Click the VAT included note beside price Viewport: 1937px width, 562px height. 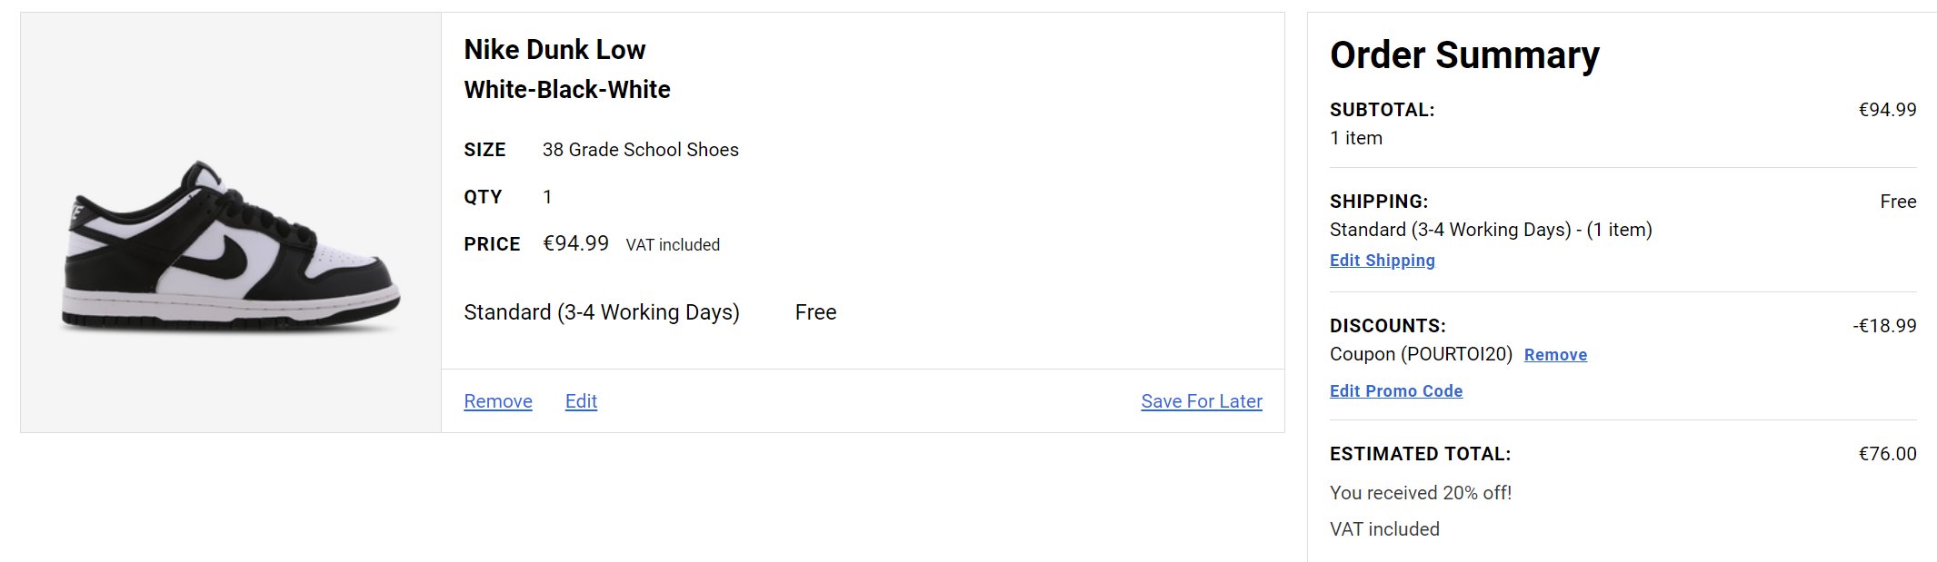(673, 245)
